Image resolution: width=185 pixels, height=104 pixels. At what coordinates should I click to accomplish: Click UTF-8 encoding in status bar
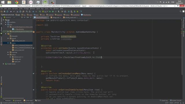pyautogui.click(x=176, y=103)
